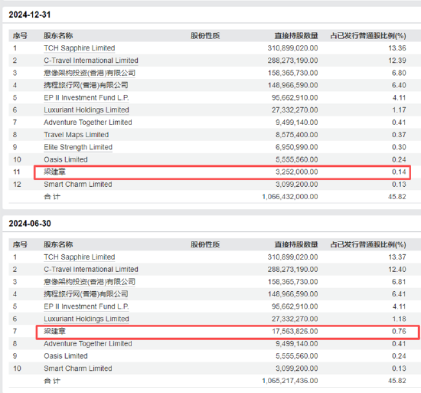Open EP II Investment Fund L.P. in 2024-06-30 table
The height and width of the screenshot is (393, 421).
pos(86,306)
